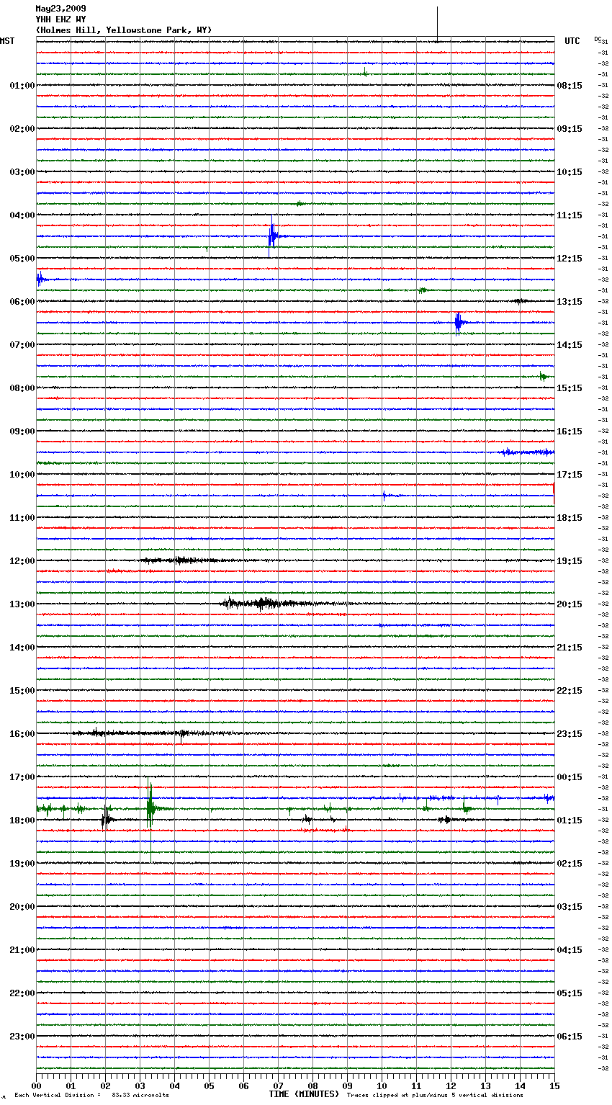Screen dimensions: 612x1105
Task: Click minute 07 on the bottom time axis
Action: coord(279,1086)
